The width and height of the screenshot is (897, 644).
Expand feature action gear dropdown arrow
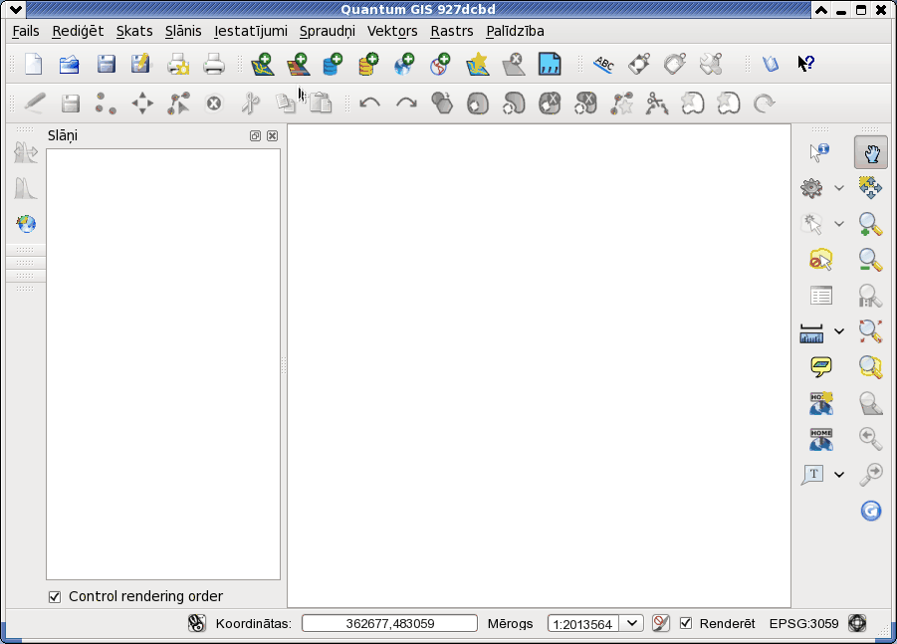tap(838, 187)
